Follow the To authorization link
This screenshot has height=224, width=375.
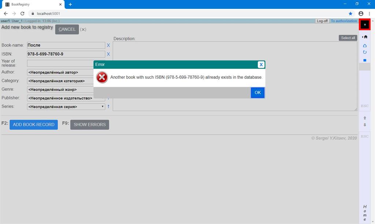[x=344, y=21]
